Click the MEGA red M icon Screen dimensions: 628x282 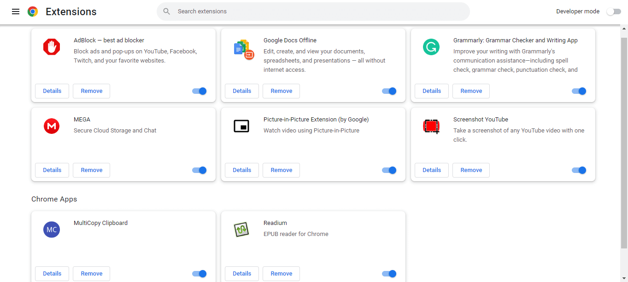52,126
